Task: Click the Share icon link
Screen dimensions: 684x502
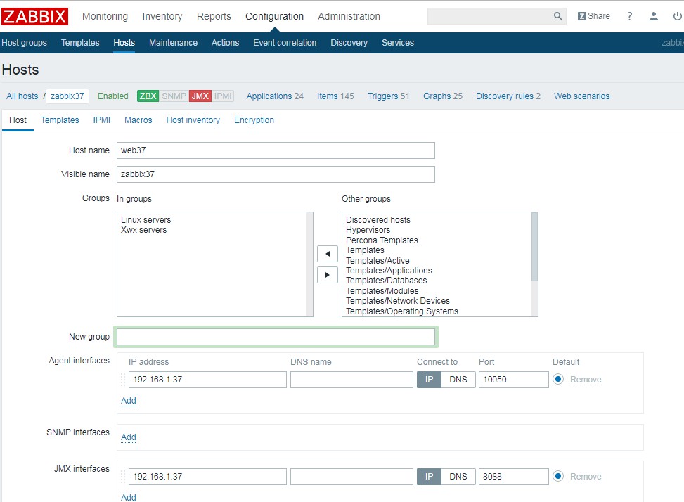Action: 594,16
